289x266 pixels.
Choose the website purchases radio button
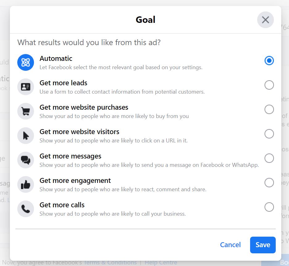point(269,109)
